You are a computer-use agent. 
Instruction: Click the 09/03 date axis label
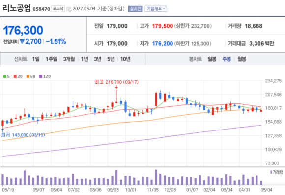[113, 190]
